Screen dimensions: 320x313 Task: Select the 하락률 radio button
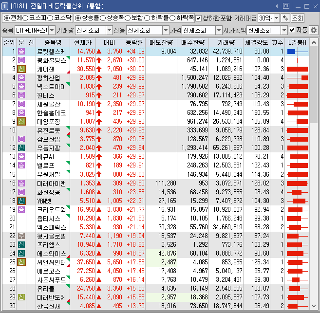[147, 18]
